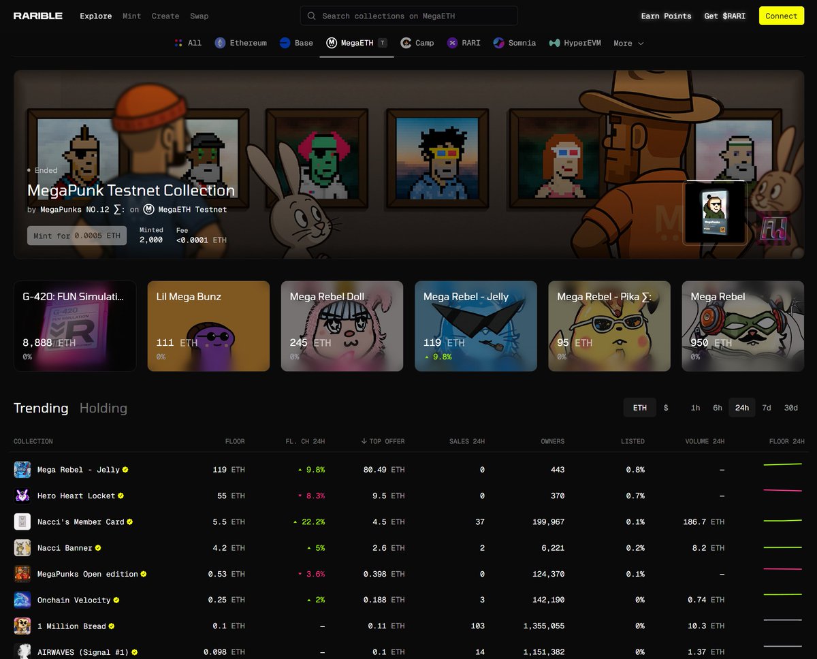The height and width of the screenshot is (659, 817).
Task: Click the RARI chain icon
Action: [x=452, y=43]
